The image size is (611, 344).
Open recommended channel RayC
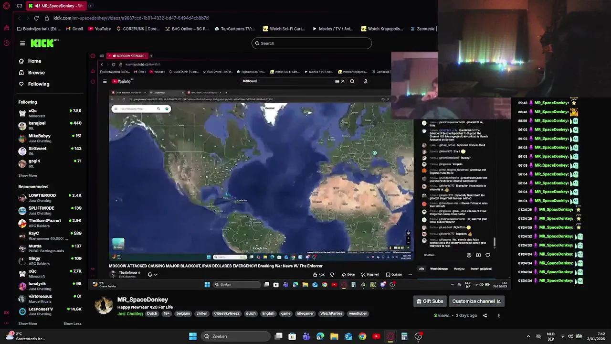click(50, 236)
